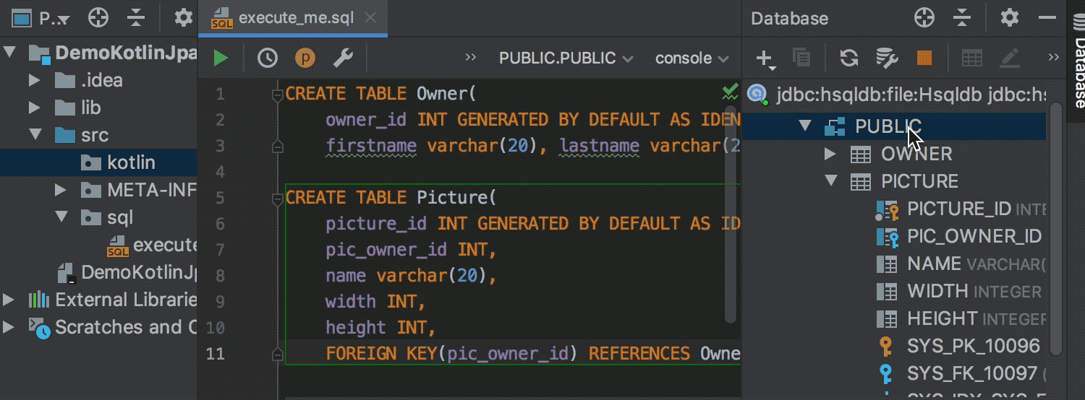The height and width of the screenshot is (400, 1085).
Task: Run the SQL script with green Execute button
Action: coord(221,58)
